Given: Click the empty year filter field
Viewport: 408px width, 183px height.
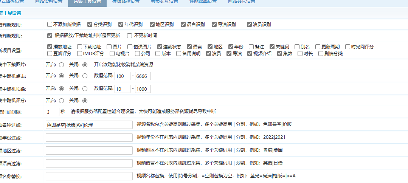Looking at the screenshot, I should pyautogui.click(x=89, y=138).
